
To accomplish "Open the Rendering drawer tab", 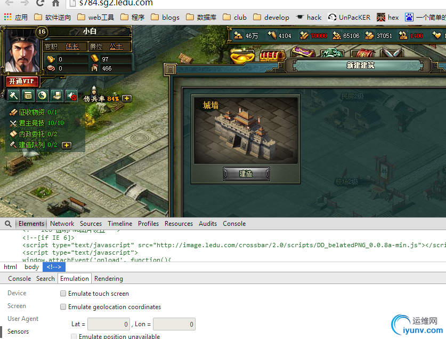I will coord(109,278).
